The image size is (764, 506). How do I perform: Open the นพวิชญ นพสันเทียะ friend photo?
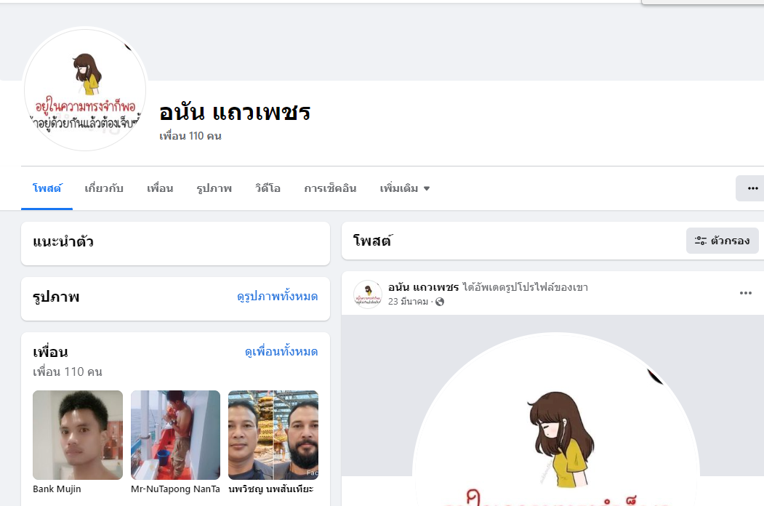pos(273,435)
